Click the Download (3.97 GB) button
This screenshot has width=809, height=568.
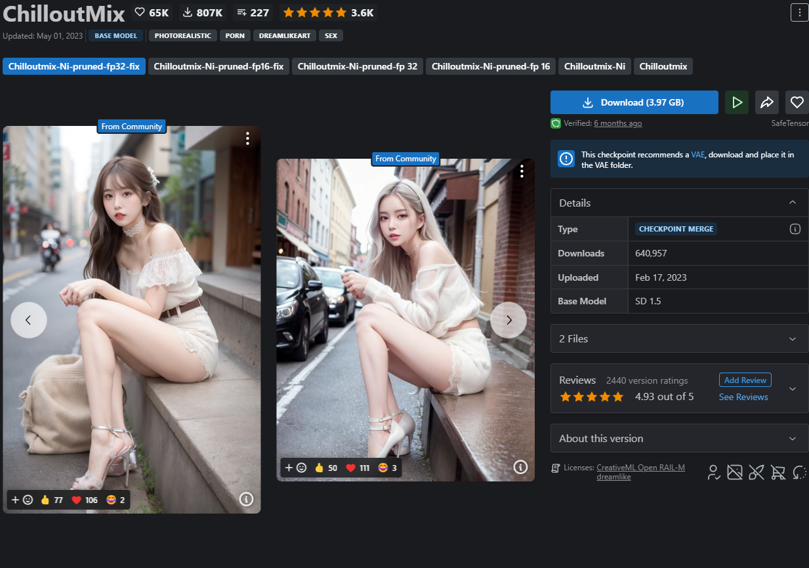634,102
